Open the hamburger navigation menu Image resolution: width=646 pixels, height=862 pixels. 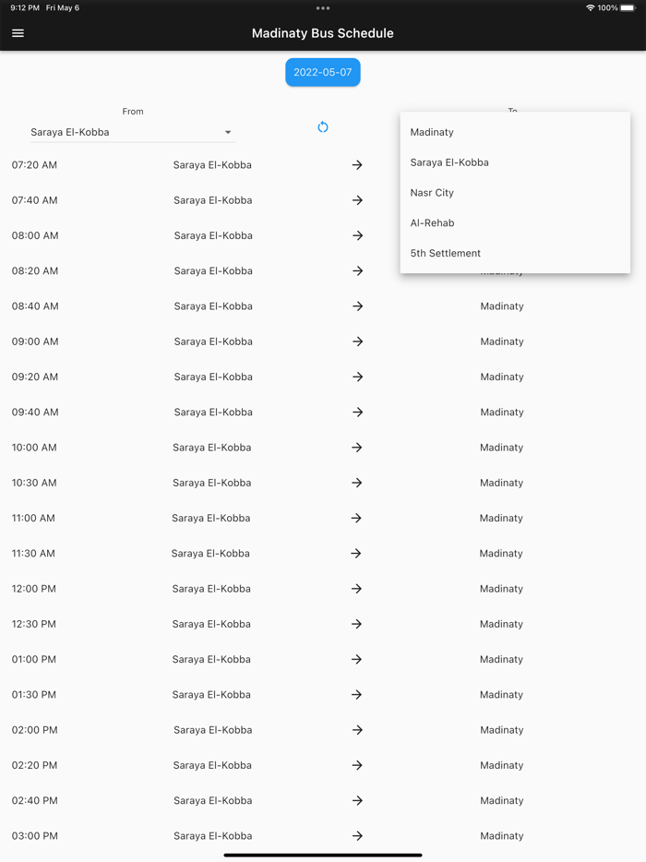pos(18,32)
